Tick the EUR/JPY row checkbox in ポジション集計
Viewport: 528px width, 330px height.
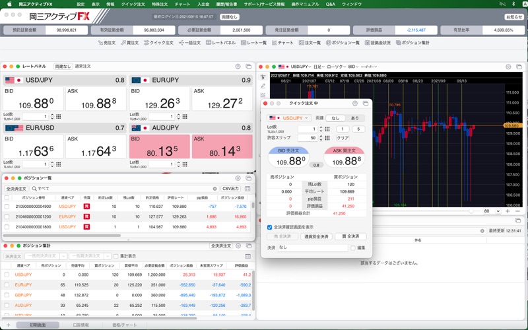coord(7,284)
